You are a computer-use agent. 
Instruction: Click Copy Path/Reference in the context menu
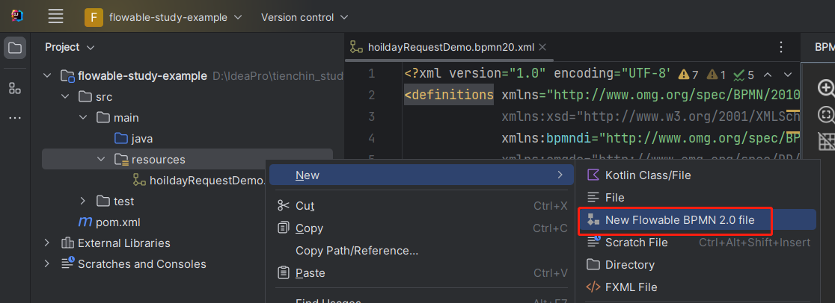pyautogui.click(x=356, y=251)
